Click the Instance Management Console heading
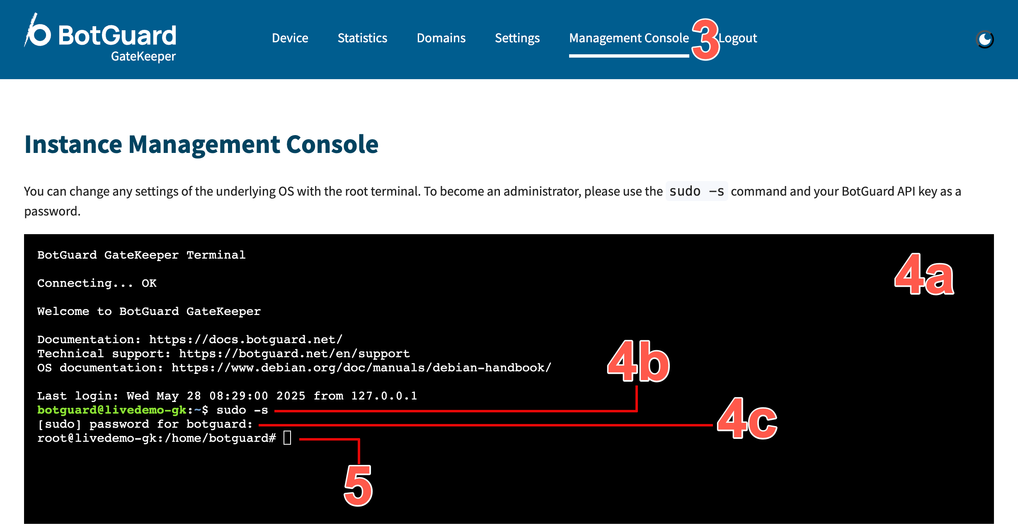Viewport: 1018px width, 528px height. tap(201, 144)
